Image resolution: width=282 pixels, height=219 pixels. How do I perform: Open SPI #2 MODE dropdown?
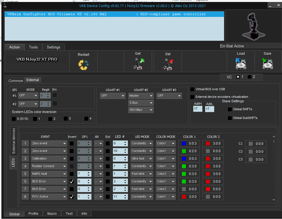(28, 104)
